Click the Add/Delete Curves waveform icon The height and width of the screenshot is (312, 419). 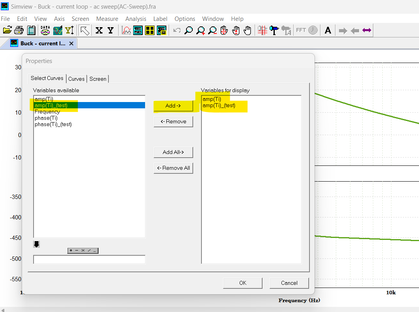58,30
